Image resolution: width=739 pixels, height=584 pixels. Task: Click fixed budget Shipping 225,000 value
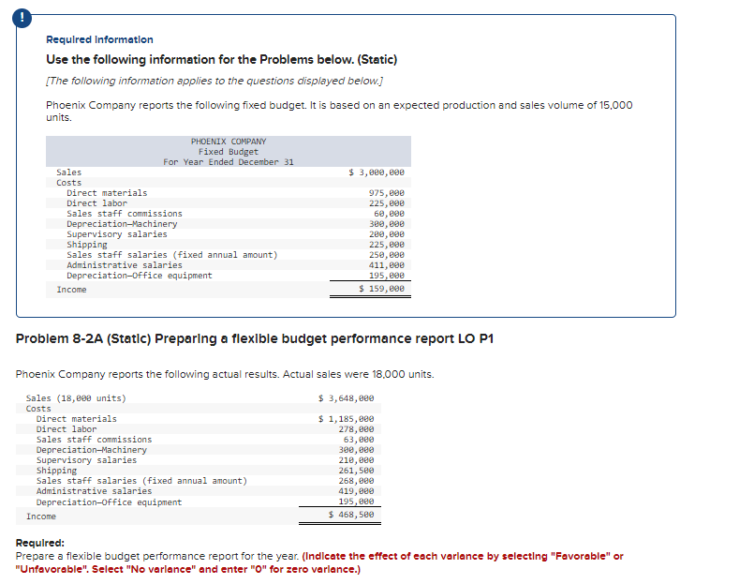coord(387,245)
